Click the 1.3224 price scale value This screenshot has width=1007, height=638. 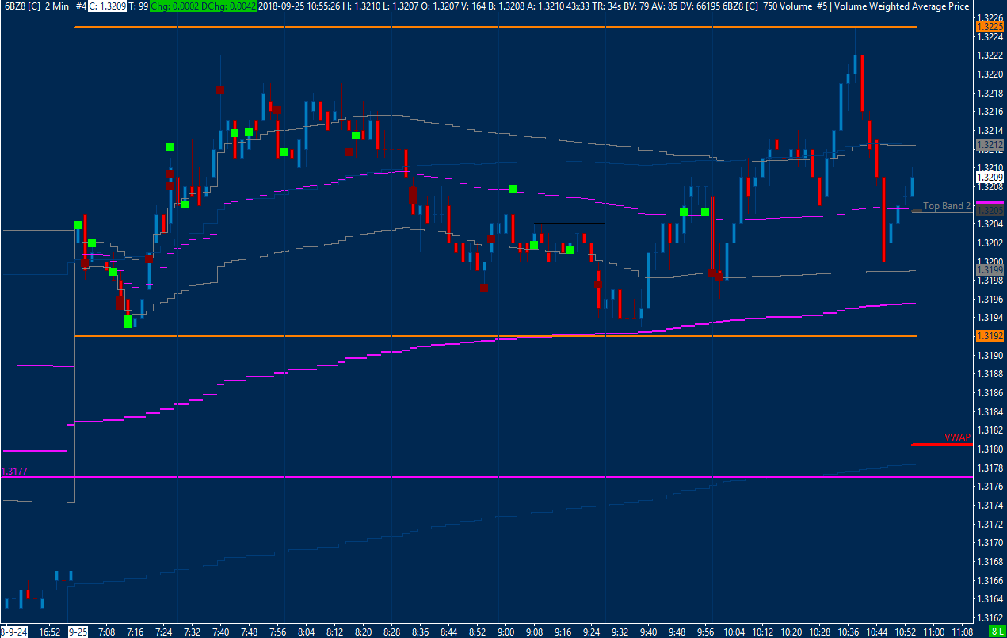990,36
